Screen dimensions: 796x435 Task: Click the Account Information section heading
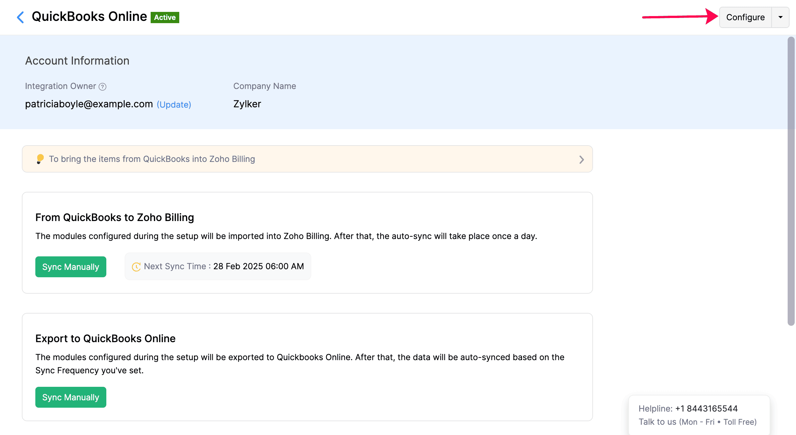(x=77, y=60)
